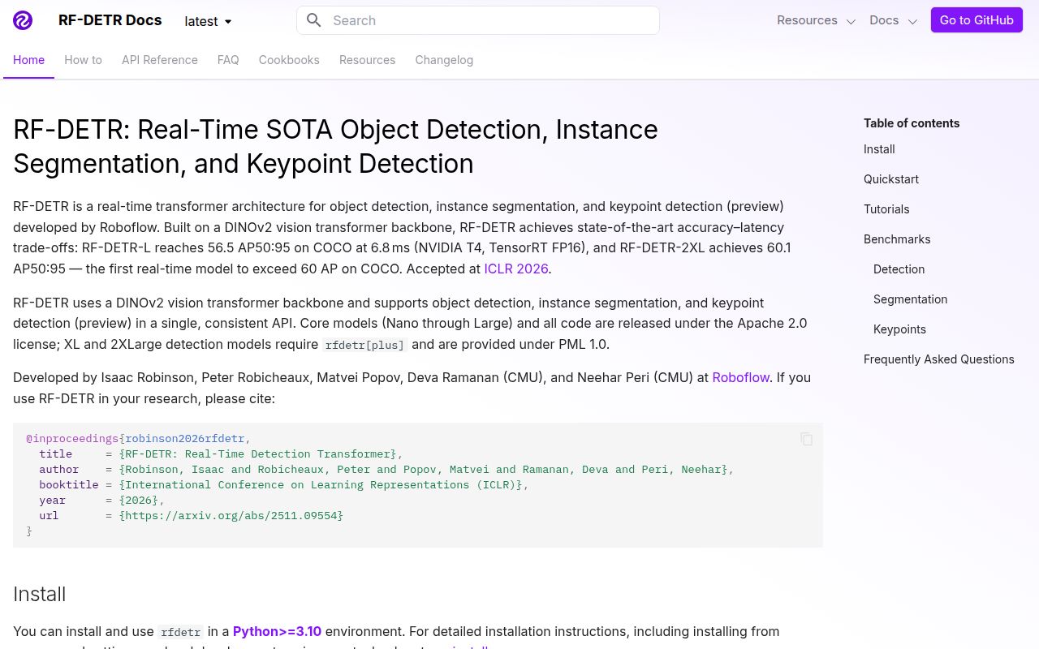Click the Table of contents title
Viewport: 1039px width, 649px height.
912,123
